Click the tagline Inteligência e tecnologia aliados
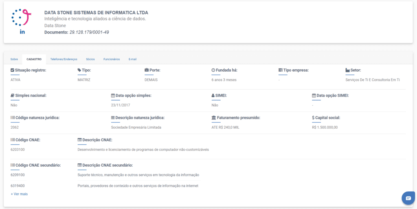Viewport: 417px width, 209px height. tap(95, 19)
